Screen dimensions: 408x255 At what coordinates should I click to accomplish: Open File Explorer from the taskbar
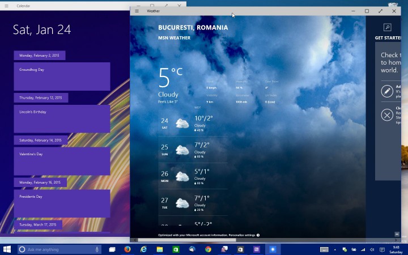pyautogui.click(x=159, y=249)
